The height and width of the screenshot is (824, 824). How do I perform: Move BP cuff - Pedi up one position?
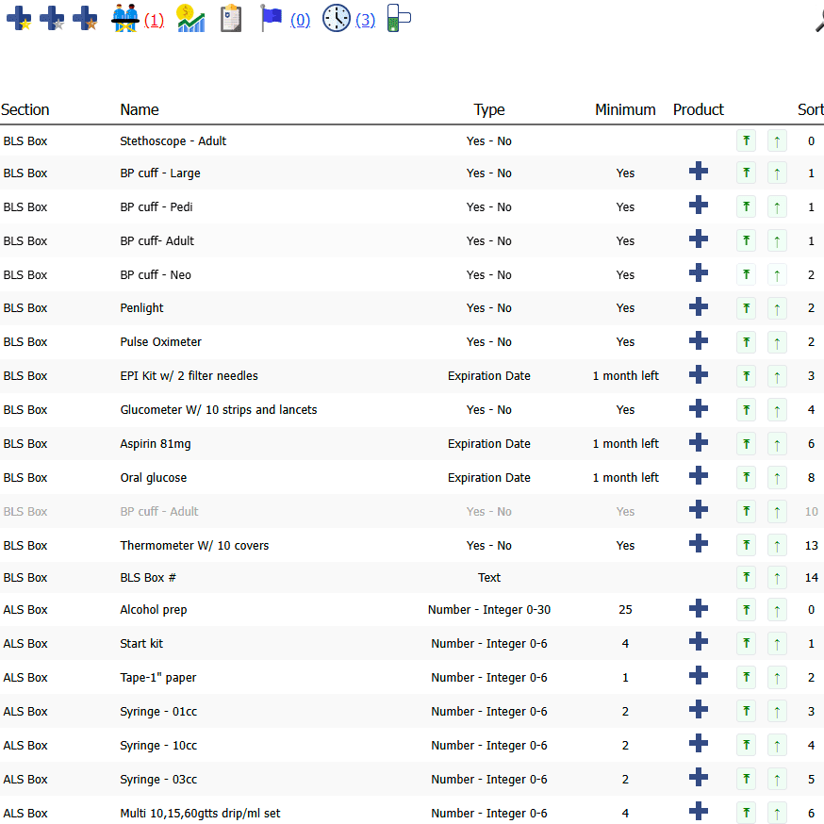(777, 207)
